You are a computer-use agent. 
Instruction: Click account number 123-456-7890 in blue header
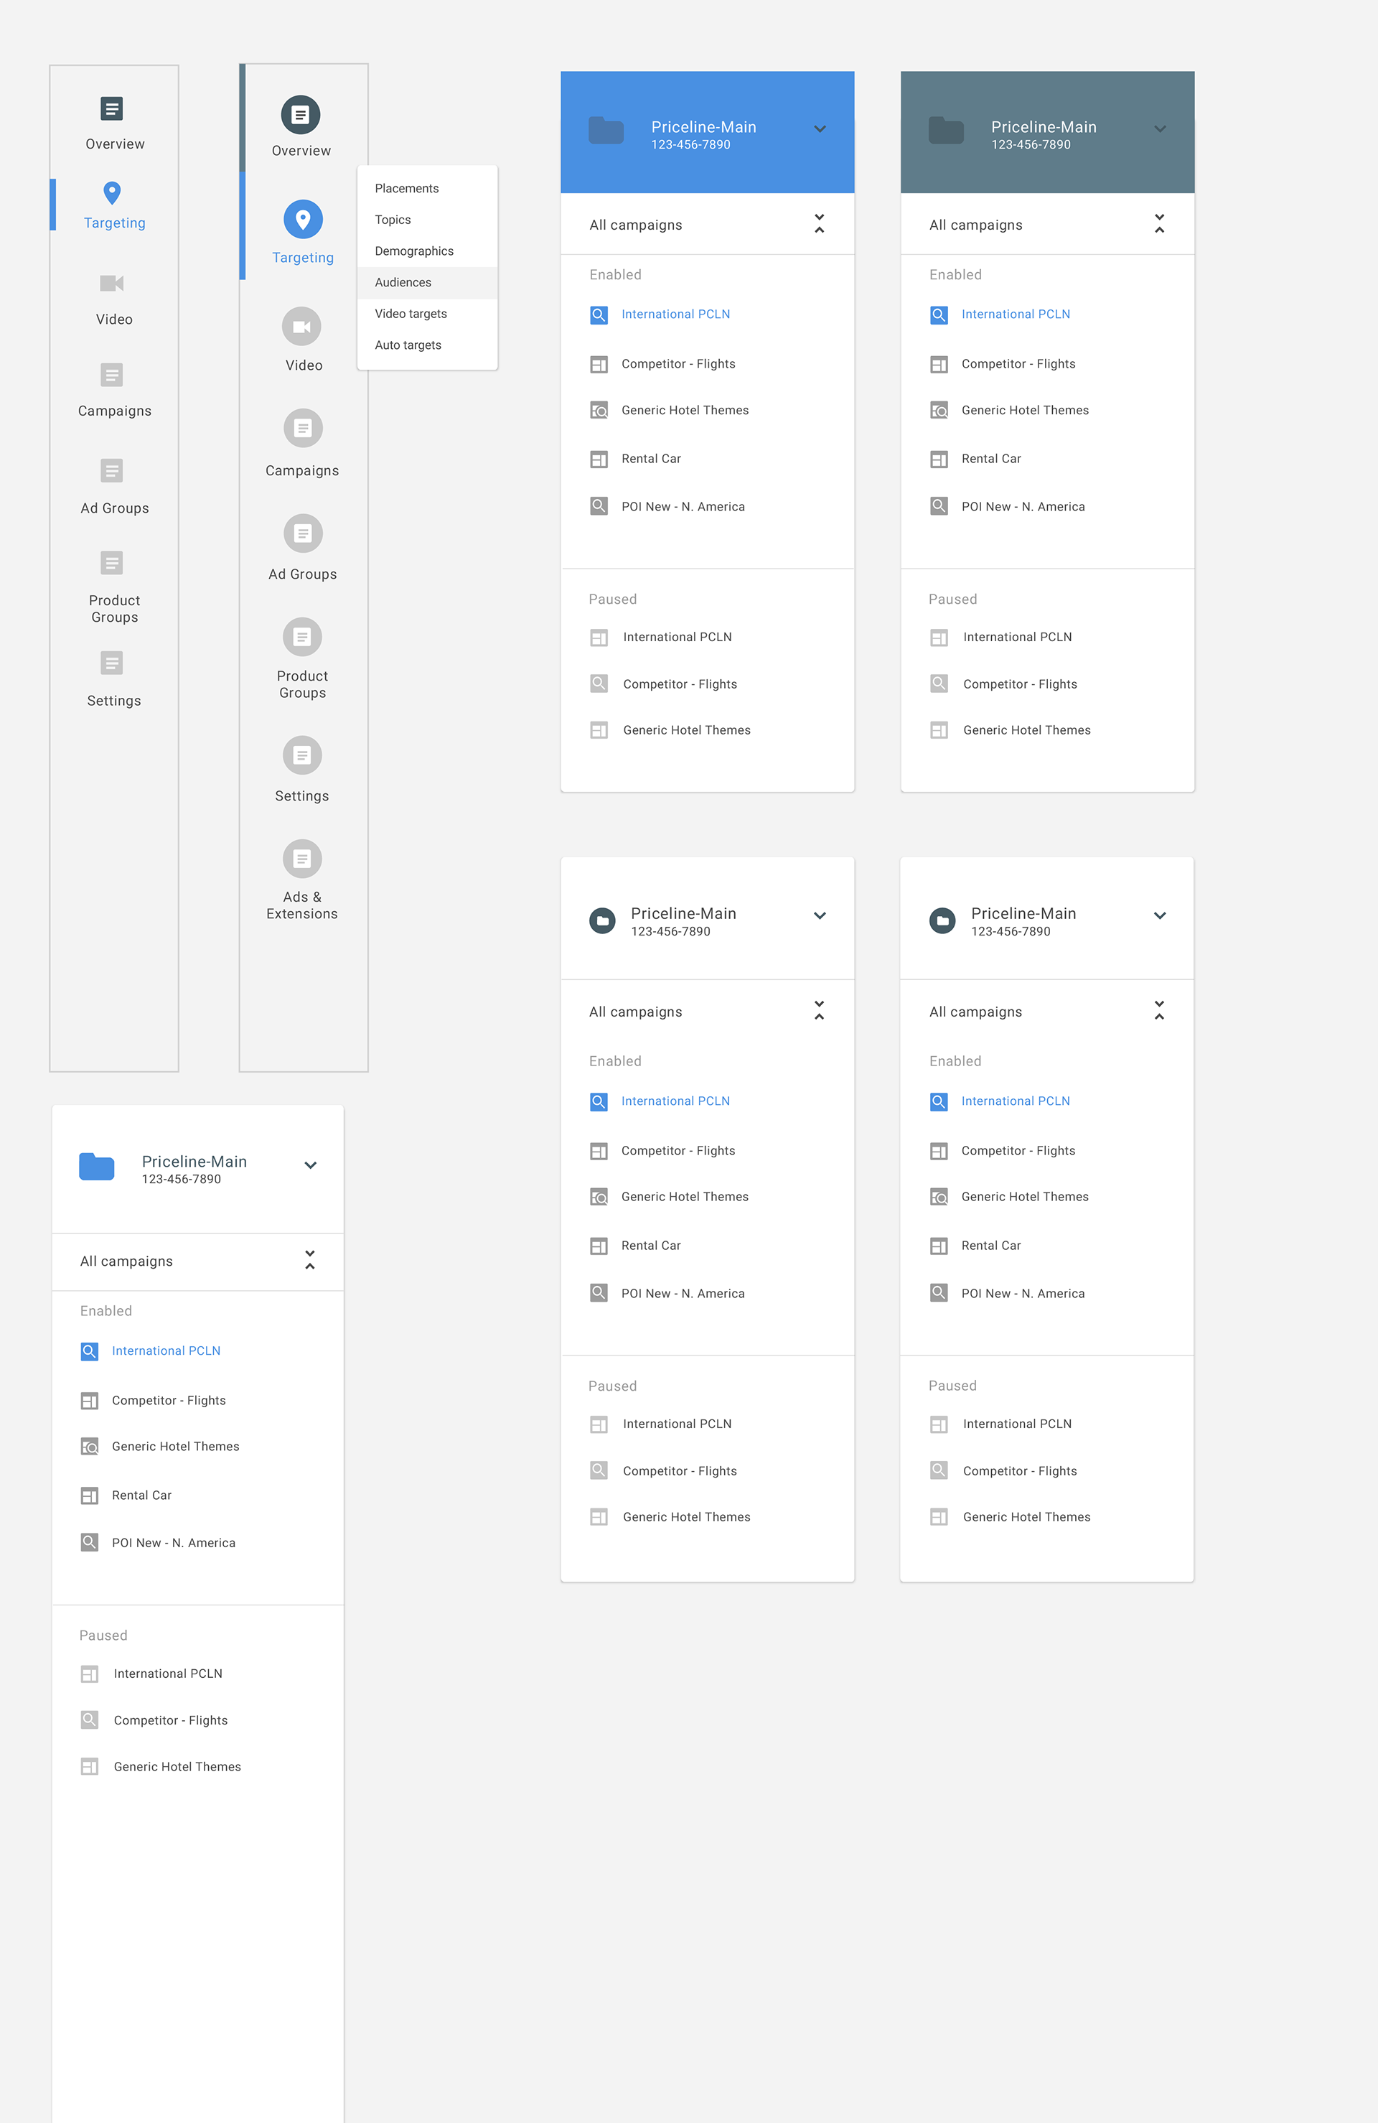[x=690, y=144]
